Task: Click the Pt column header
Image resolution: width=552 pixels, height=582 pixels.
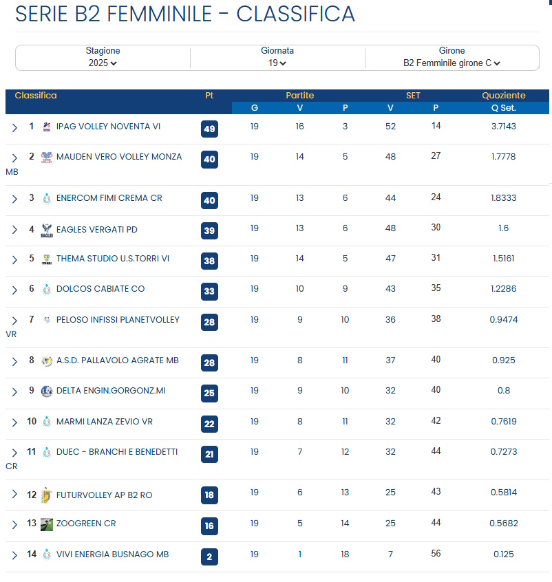Action: [209, 96]
